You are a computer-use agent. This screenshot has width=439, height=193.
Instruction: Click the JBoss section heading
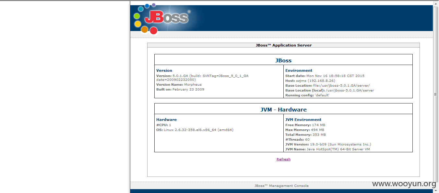[283, 60]
